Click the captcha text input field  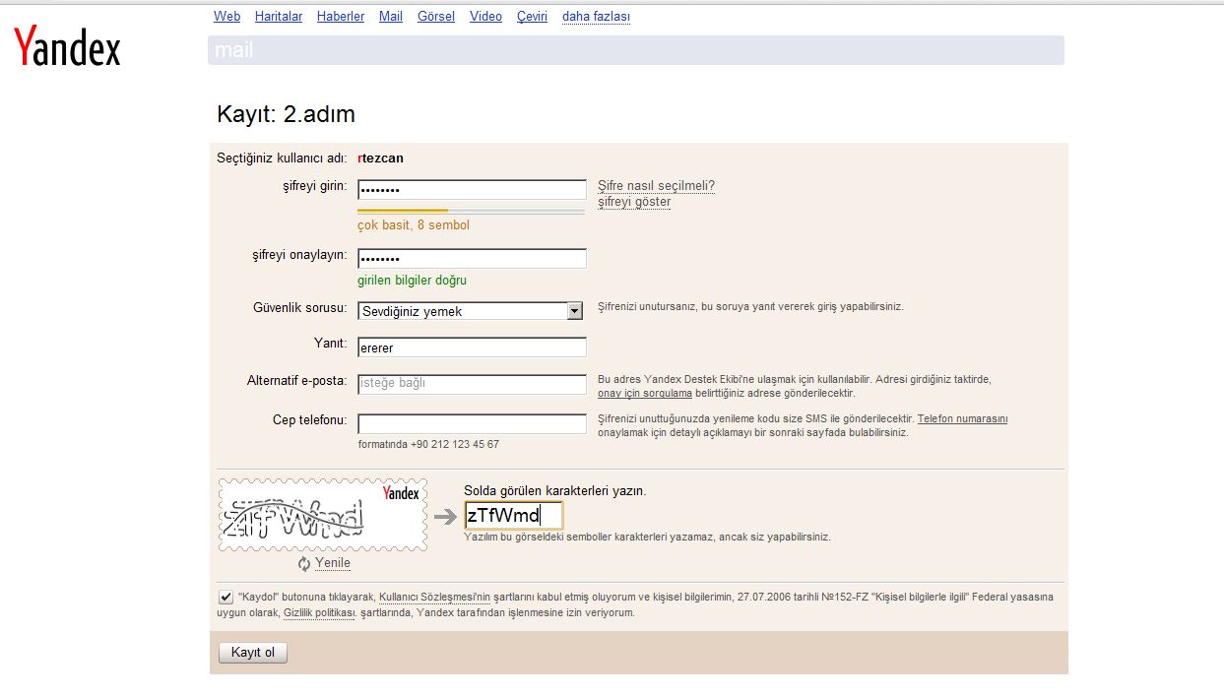pyautogui.click(x=513, y=516)
